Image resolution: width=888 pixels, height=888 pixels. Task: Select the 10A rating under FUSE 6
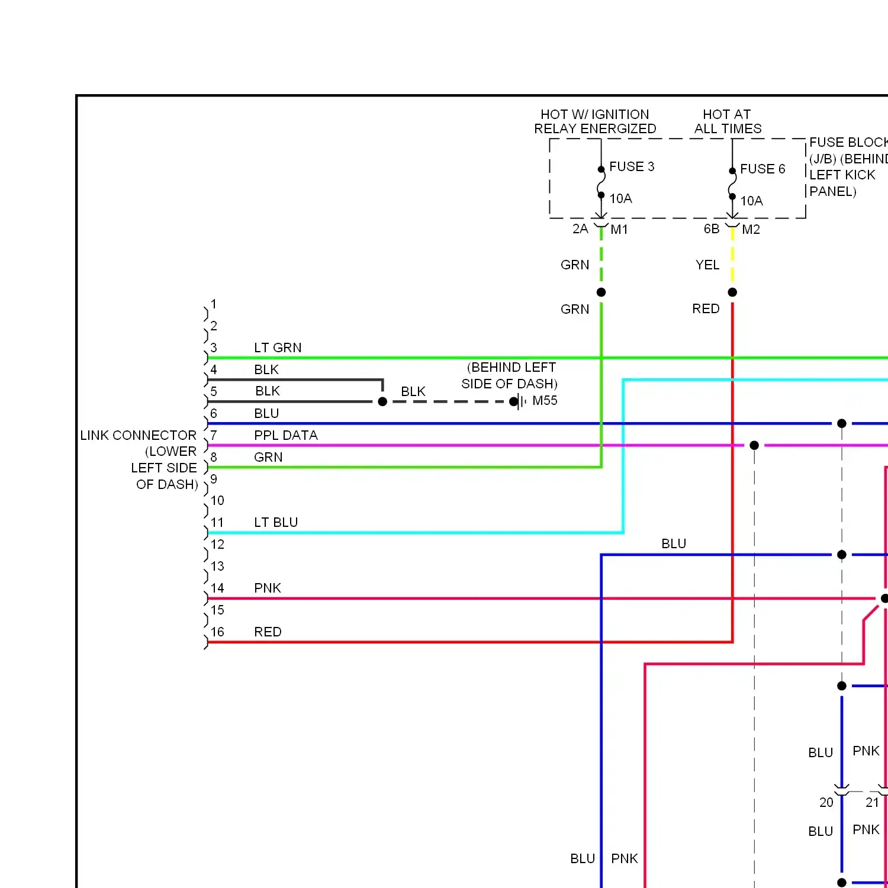click(751, 201)
